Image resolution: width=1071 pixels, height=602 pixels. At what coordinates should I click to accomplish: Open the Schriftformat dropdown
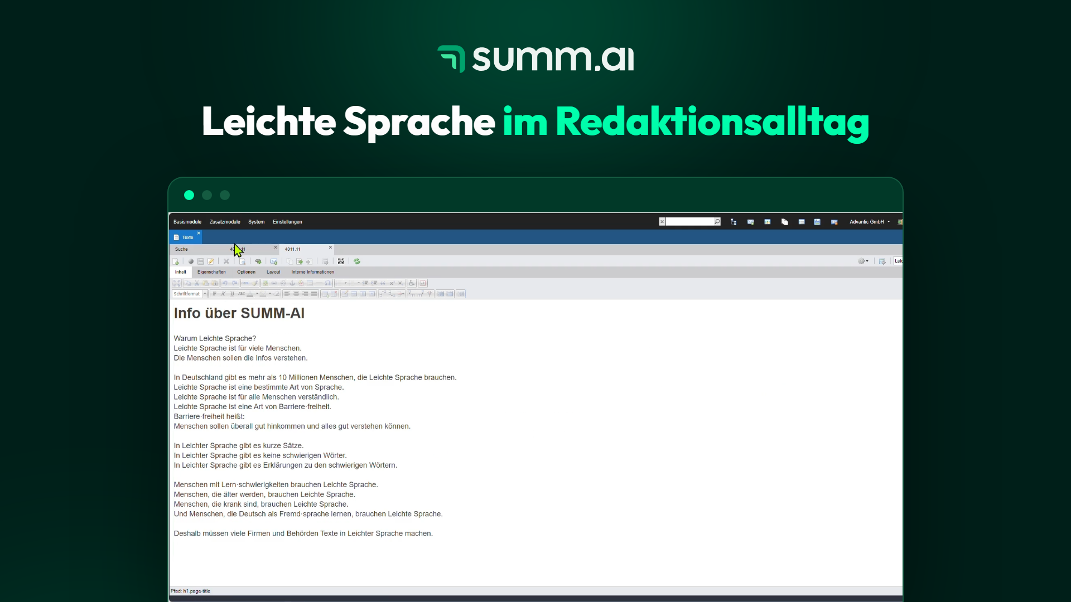[190, 294]
